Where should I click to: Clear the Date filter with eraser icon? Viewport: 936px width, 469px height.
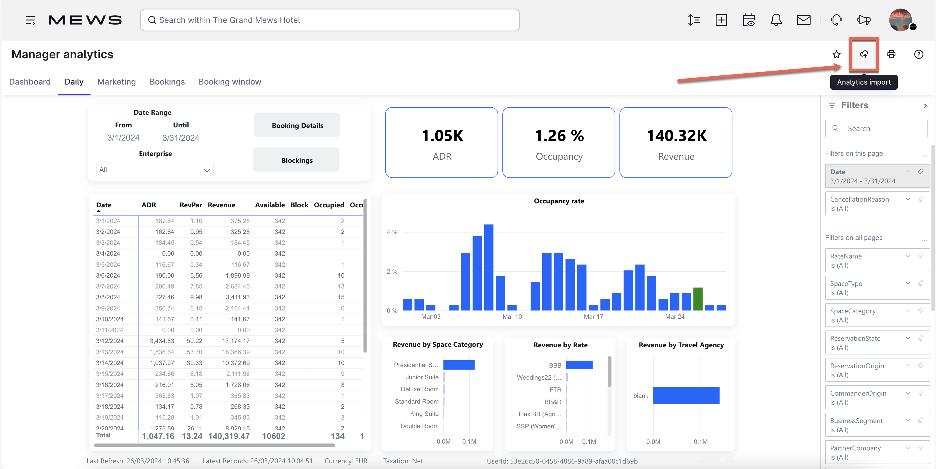coord(920,171)
